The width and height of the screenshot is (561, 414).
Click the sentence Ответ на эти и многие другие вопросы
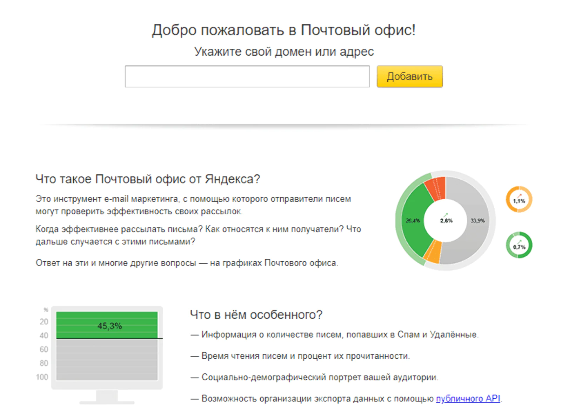187,263
